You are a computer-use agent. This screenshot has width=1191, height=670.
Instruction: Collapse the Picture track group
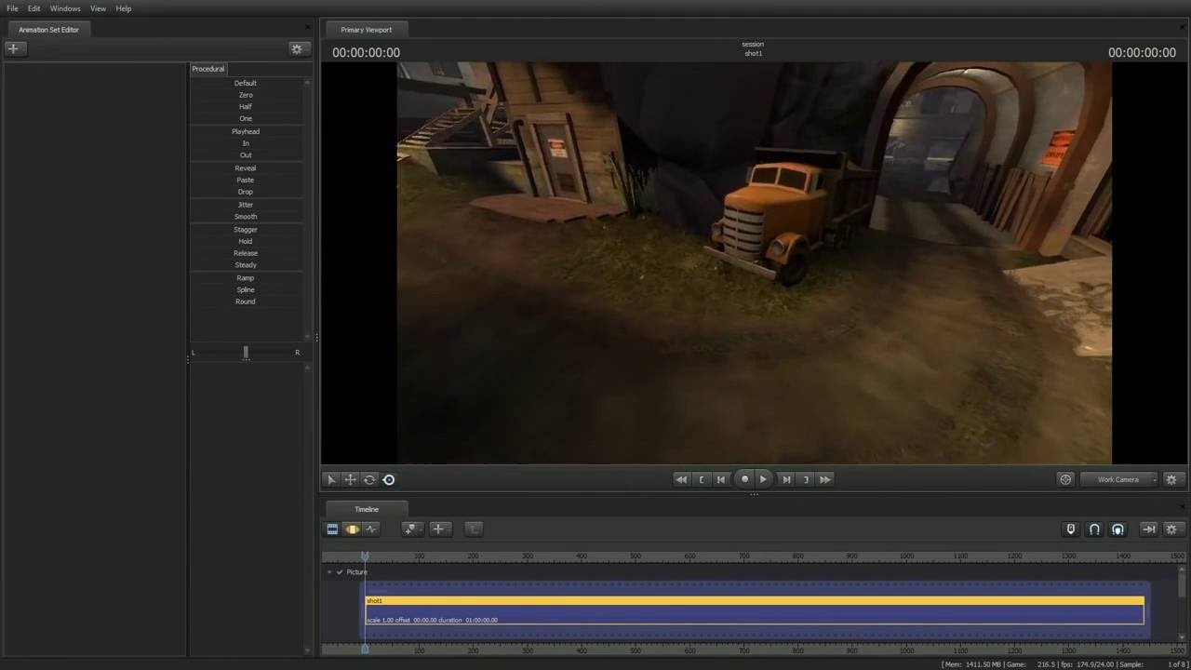pos(329,572)
